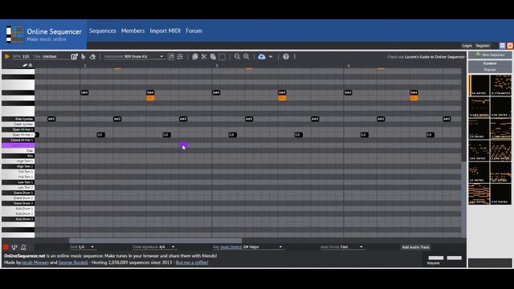Toggle the metronome icon
Viewport: 514px width, 289px height.
coord(23,247)
